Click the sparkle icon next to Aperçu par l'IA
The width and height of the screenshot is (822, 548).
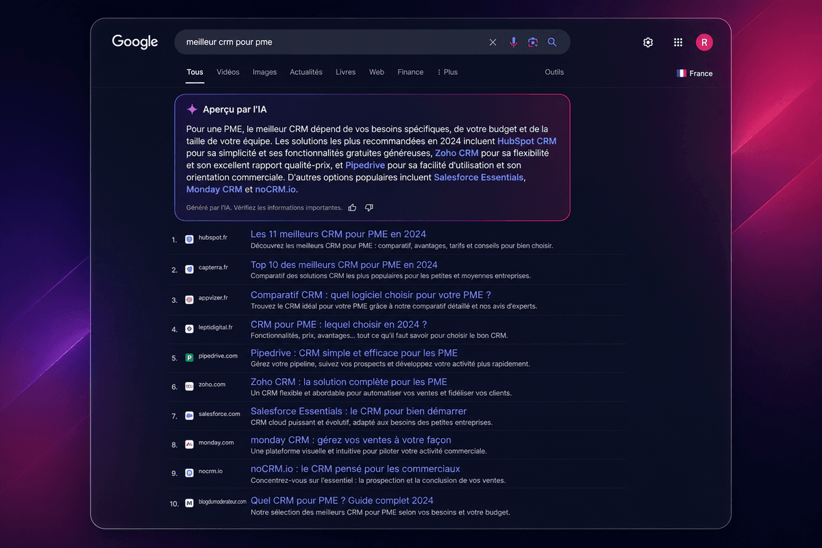(192, 110)
